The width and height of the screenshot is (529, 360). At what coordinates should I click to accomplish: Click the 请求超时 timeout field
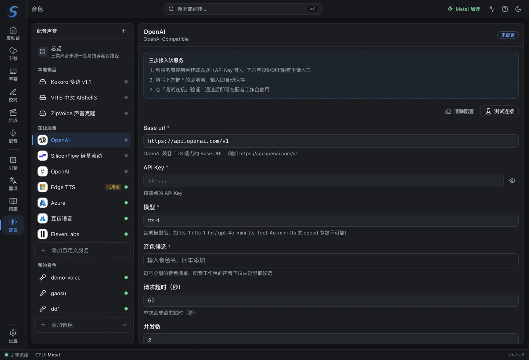click(331, 300)
